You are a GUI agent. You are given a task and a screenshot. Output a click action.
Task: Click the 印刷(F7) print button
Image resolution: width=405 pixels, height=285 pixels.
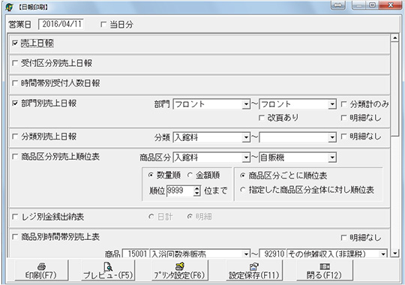(41, 270)
